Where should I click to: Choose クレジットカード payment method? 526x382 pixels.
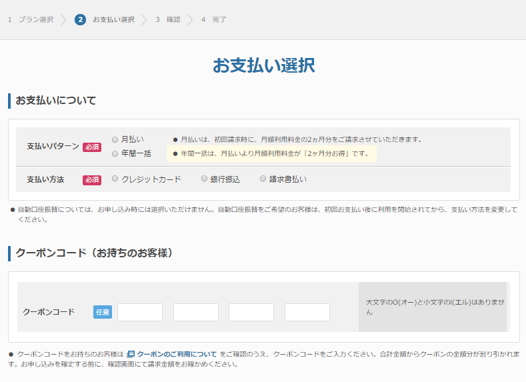115,179
